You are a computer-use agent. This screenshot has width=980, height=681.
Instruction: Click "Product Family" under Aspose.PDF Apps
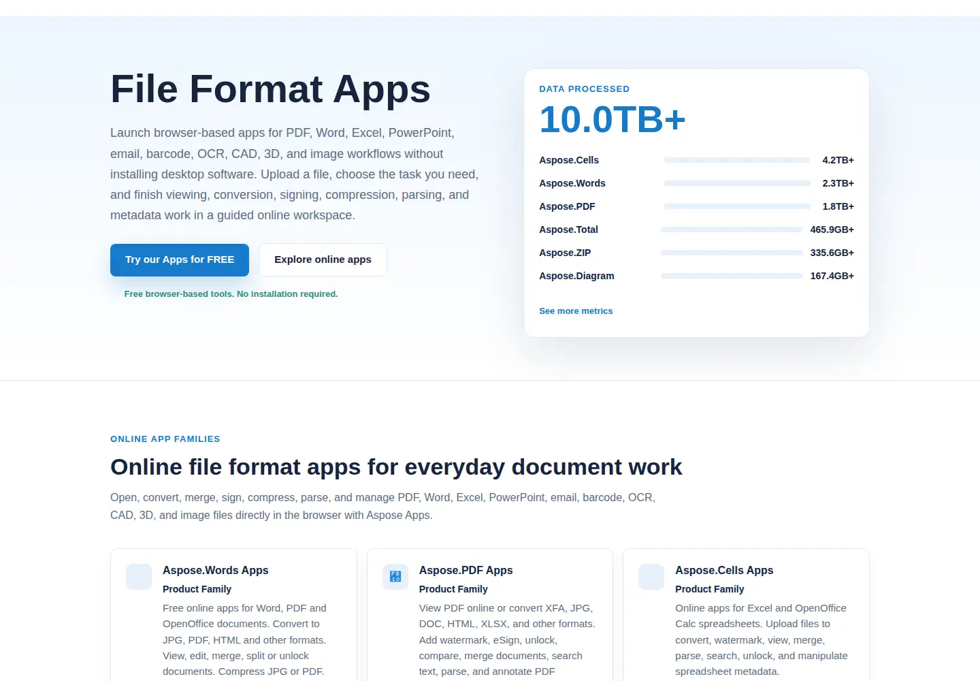(x=453, y=589)
